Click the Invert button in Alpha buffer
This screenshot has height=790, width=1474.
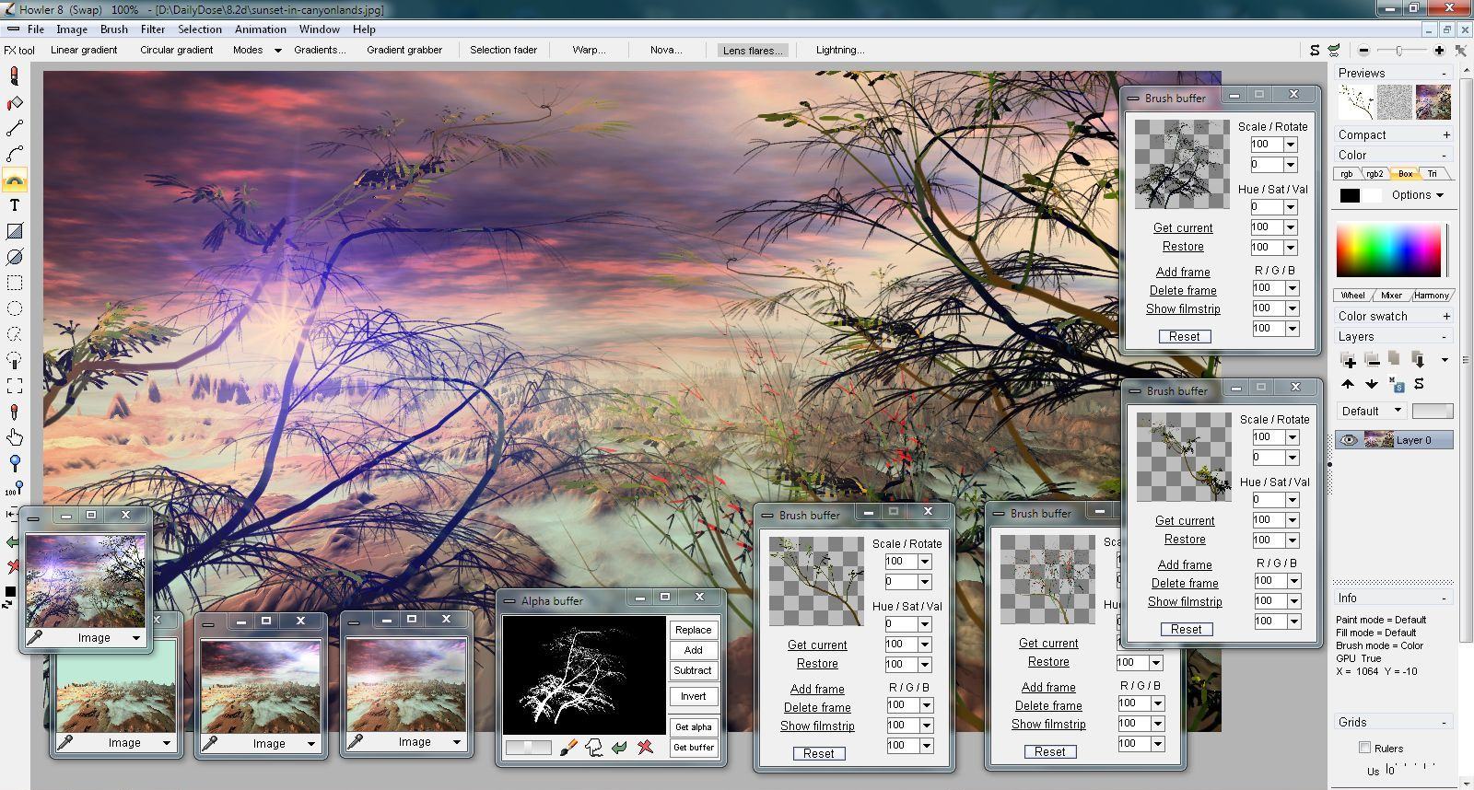pyautogui.click(x=693, y=696)
